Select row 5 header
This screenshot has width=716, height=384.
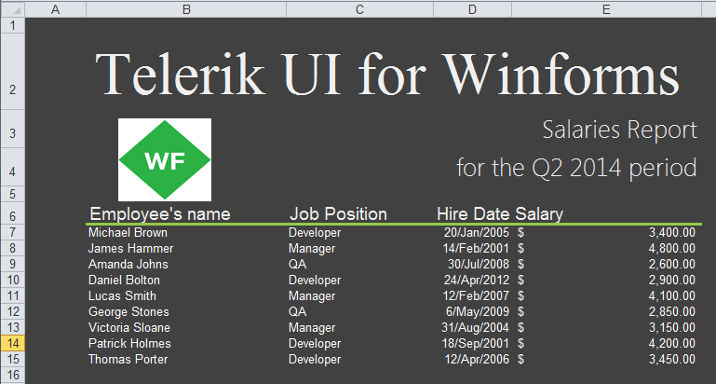tap(13, 194)
